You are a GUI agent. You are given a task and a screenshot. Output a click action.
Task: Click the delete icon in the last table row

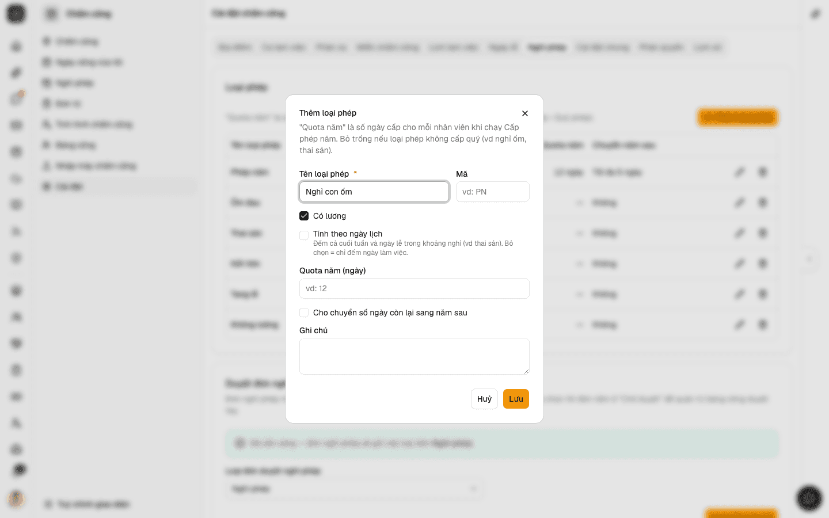pos(763,325)
